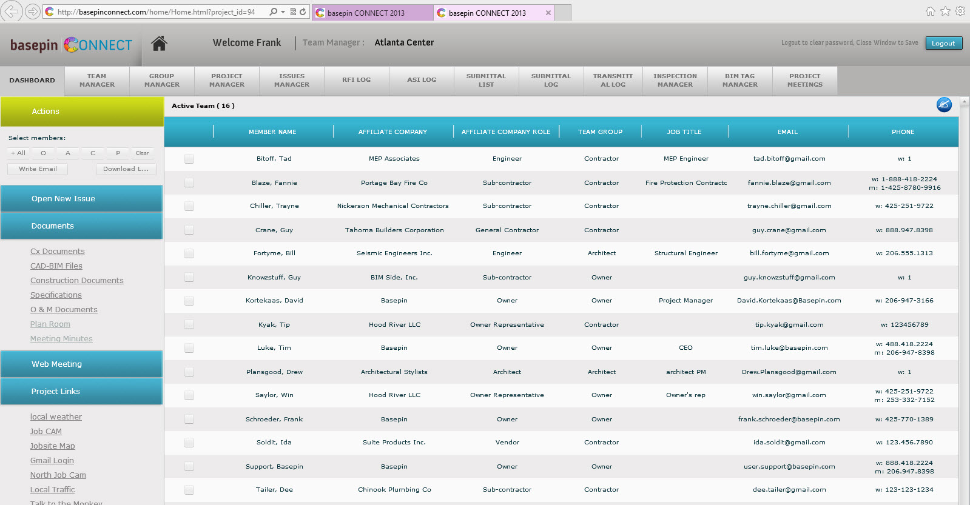The height and width of the screenshot is (505, 970).
Task: Switch to the first basepin CONNECT 2013 tab
Action: (x=372, y=13)
